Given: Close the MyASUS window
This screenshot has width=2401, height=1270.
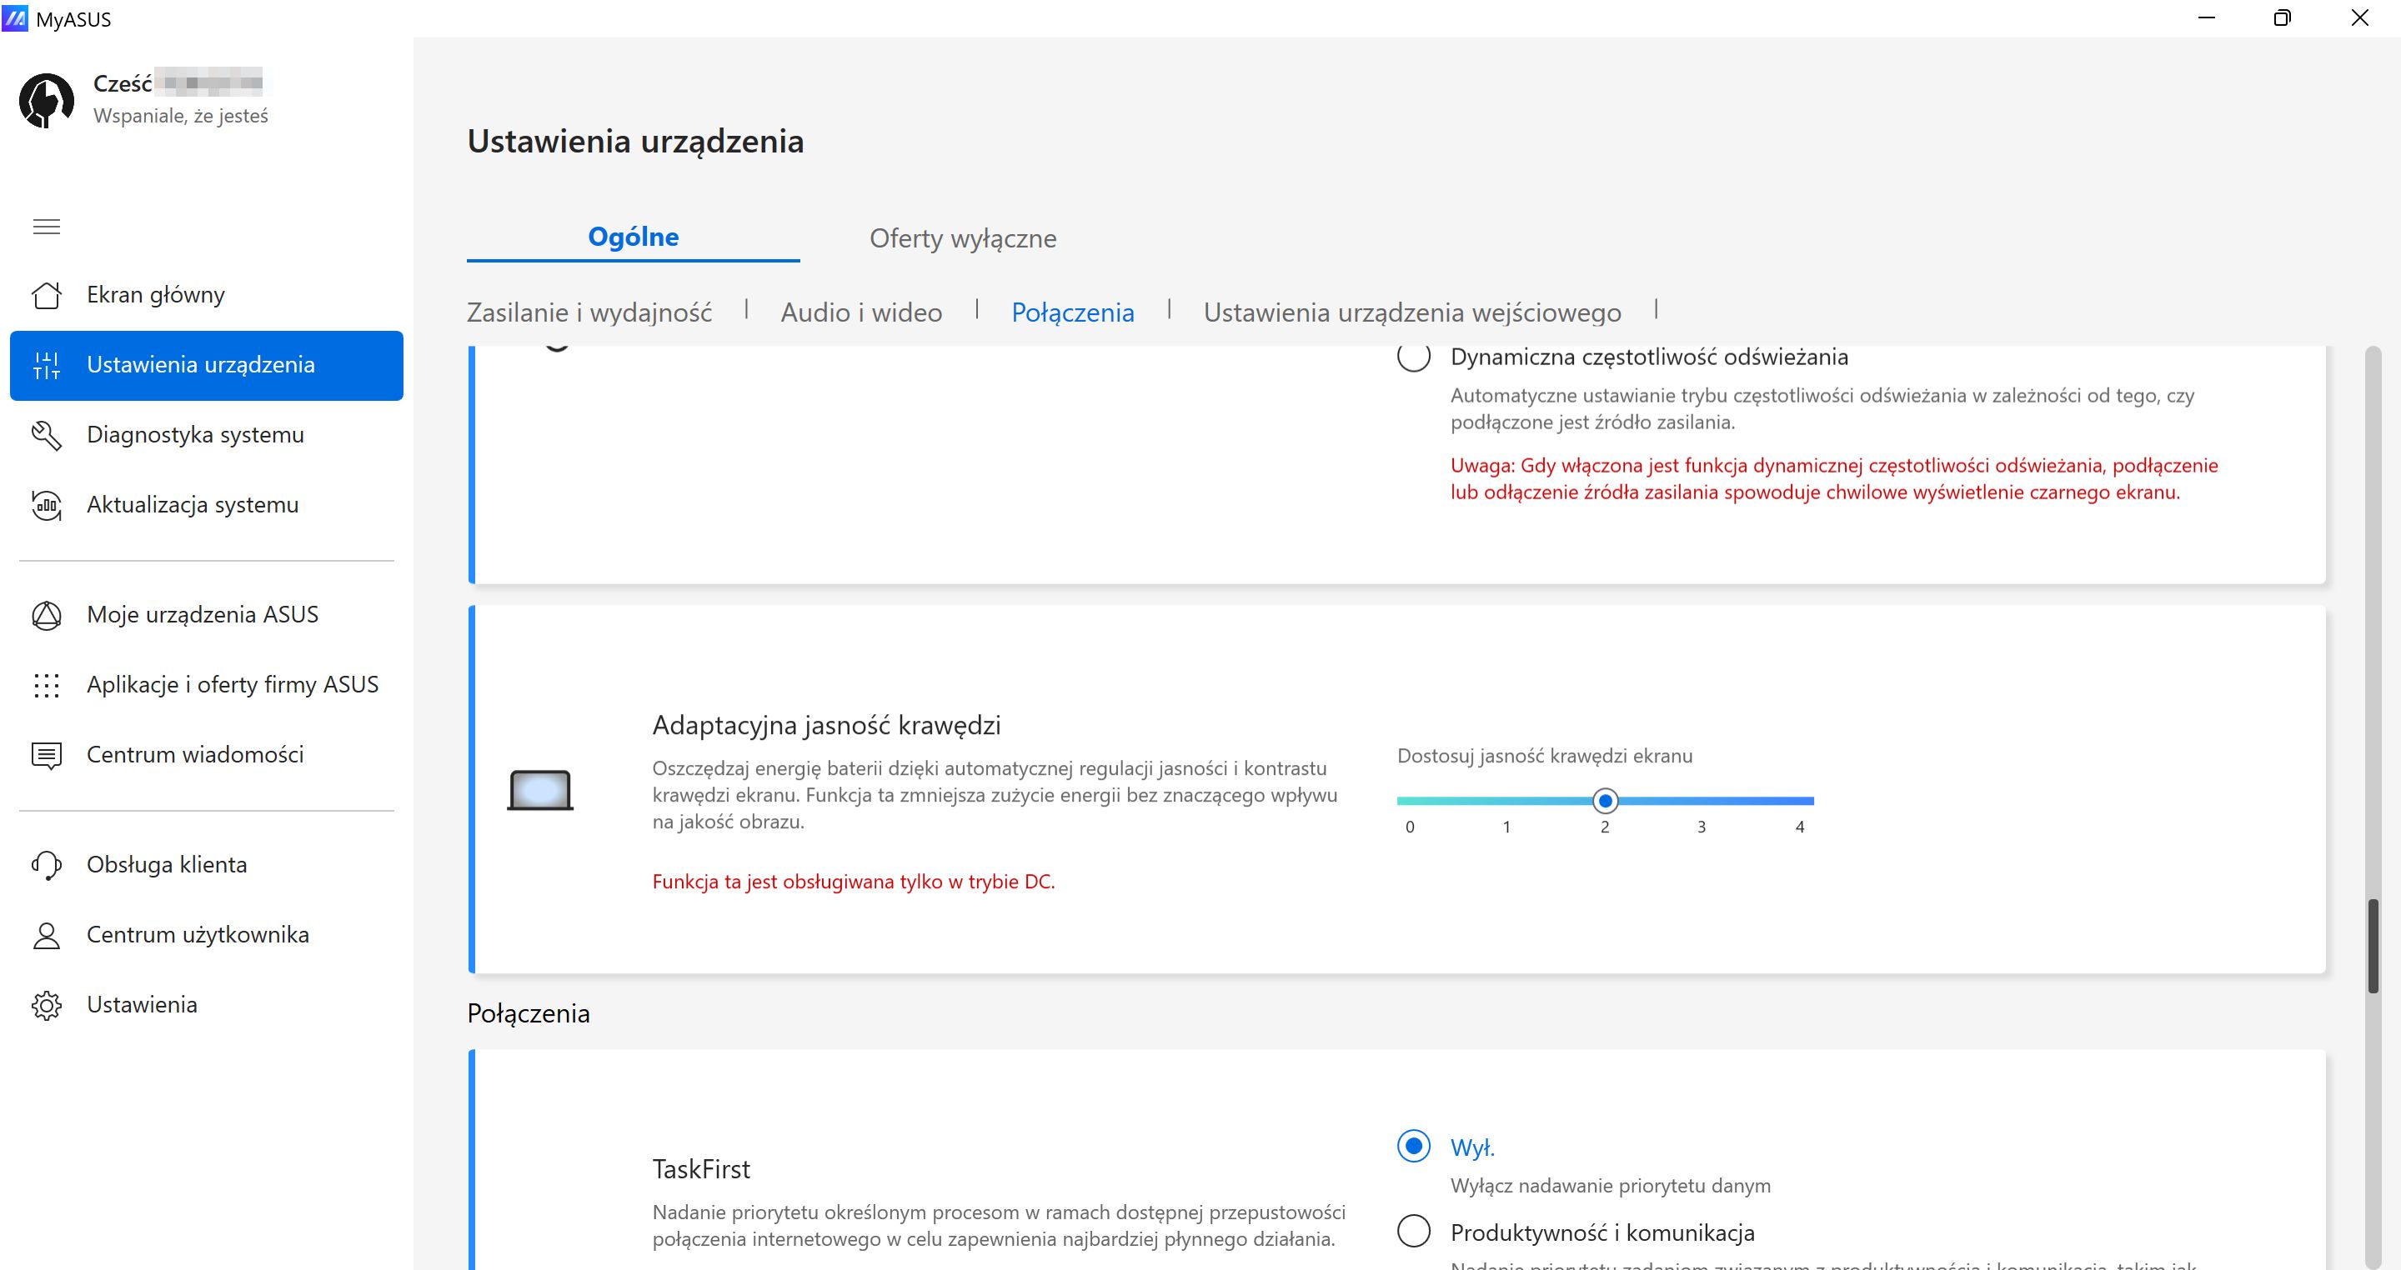Looking at the screenshot, I should [2360, 17].
